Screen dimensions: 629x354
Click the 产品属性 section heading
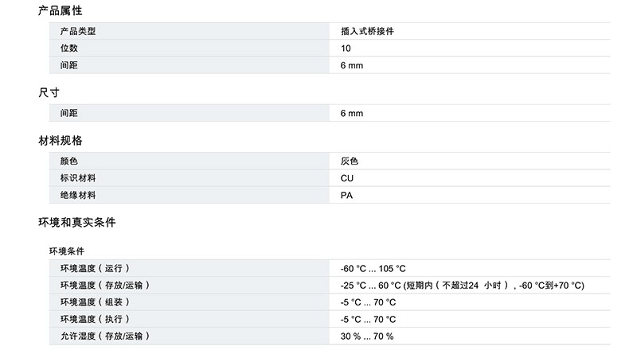(60, 10)
